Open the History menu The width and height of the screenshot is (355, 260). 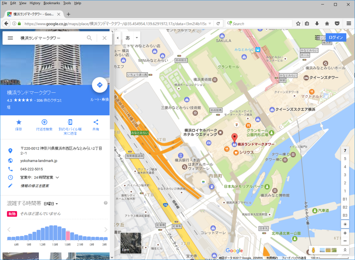[35, 3]
